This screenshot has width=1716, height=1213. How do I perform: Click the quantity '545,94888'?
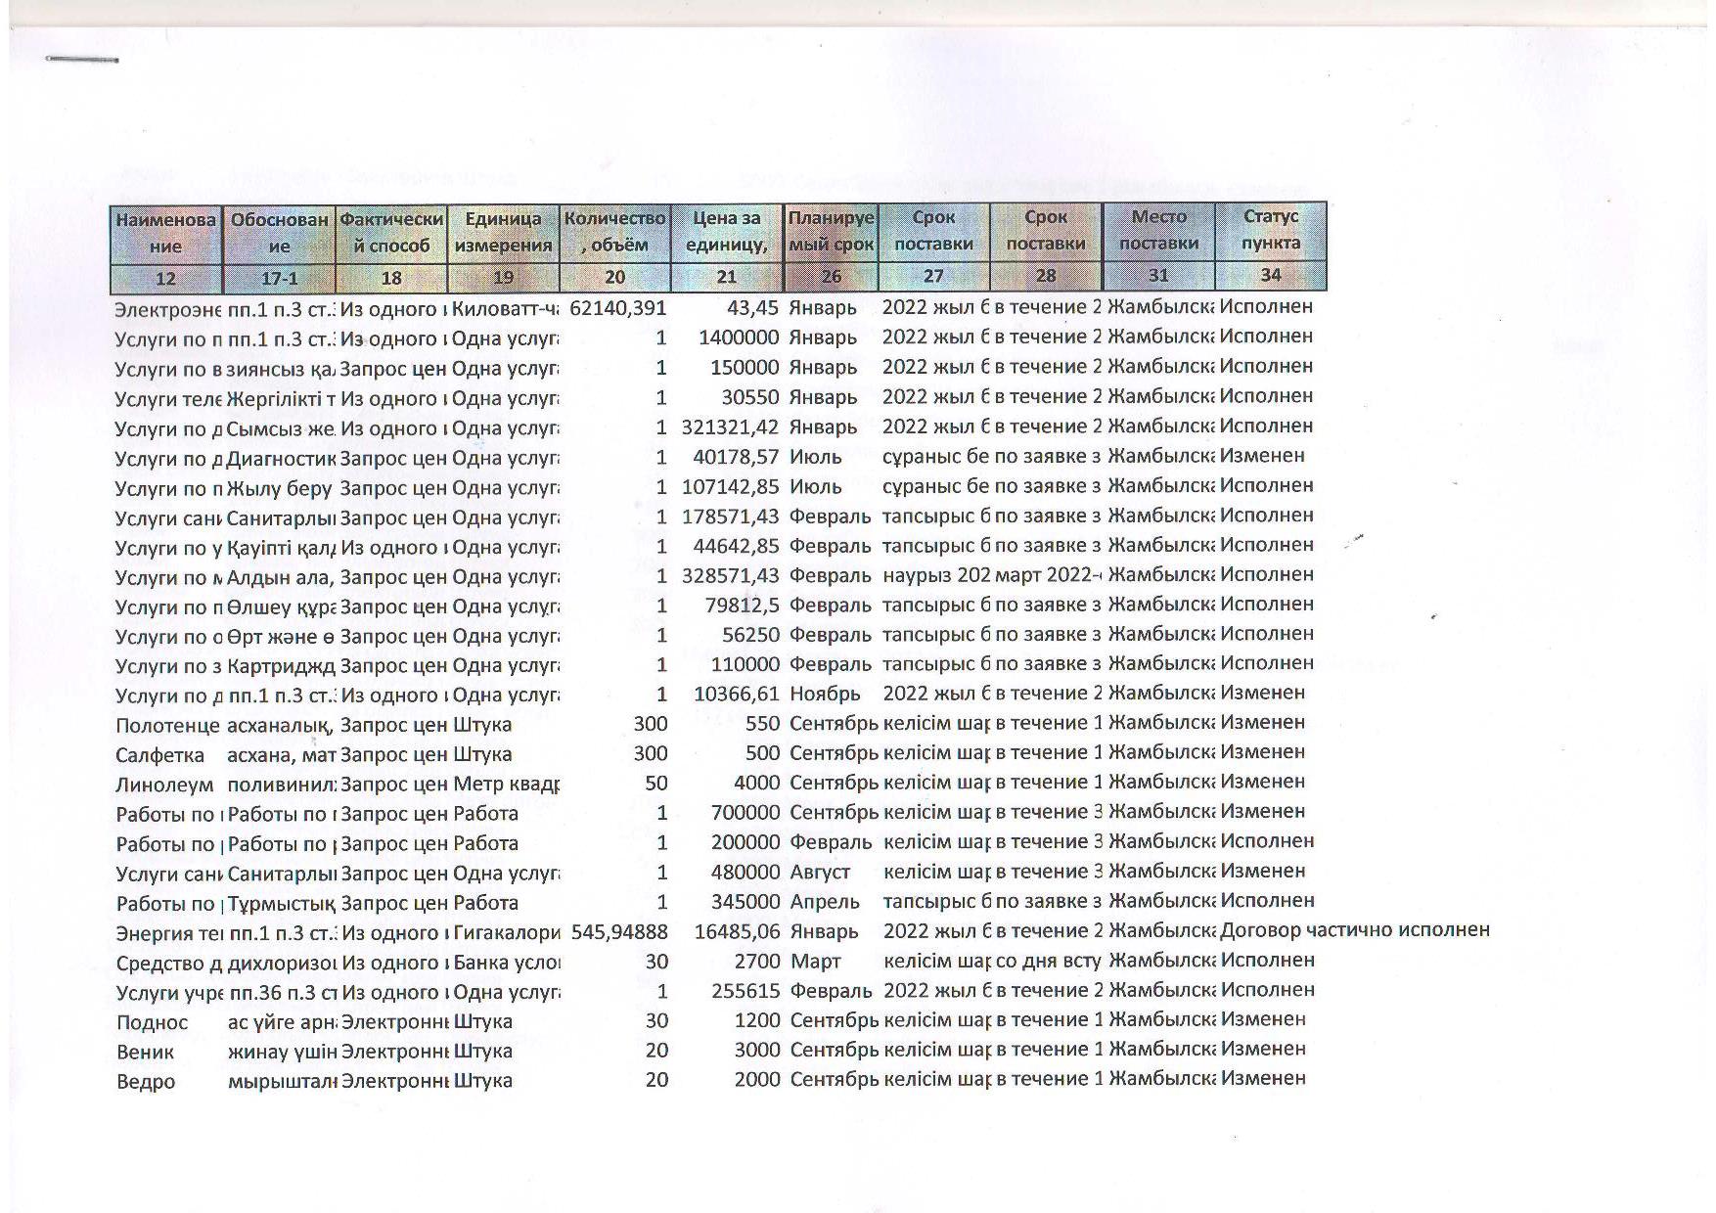(x=620, y=932)
